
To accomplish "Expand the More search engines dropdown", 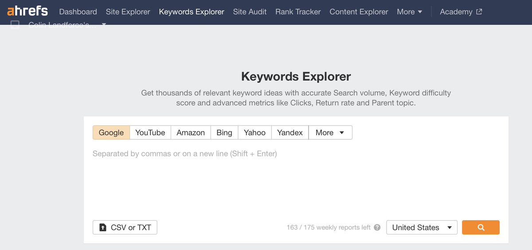I will [330, 133].
